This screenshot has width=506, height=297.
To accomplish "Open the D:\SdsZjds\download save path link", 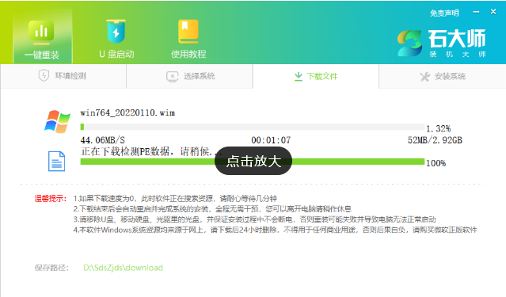I will click(x=123, y=268).
